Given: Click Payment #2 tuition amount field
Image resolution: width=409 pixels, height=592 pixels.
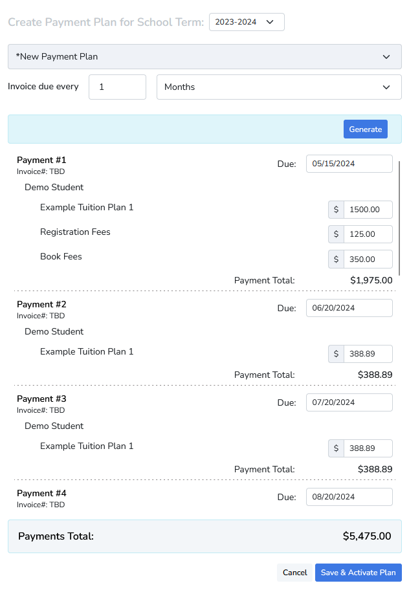Looking at the screenshot, I should coord(368,354).
